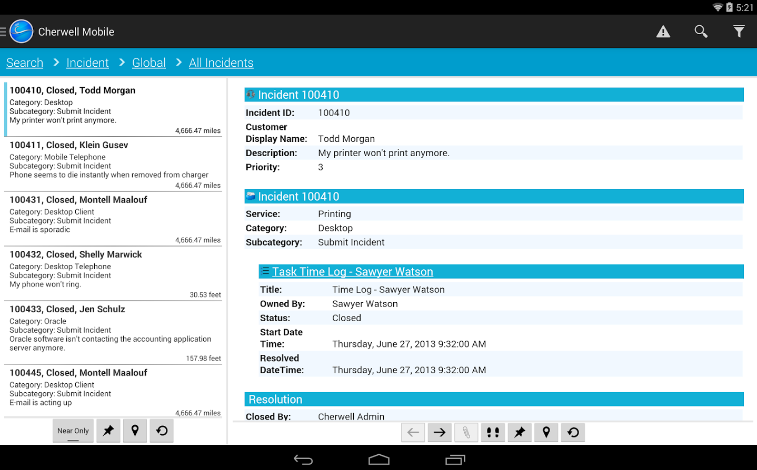Tap the Resolved DateTime value

click(x=409, y=370)
